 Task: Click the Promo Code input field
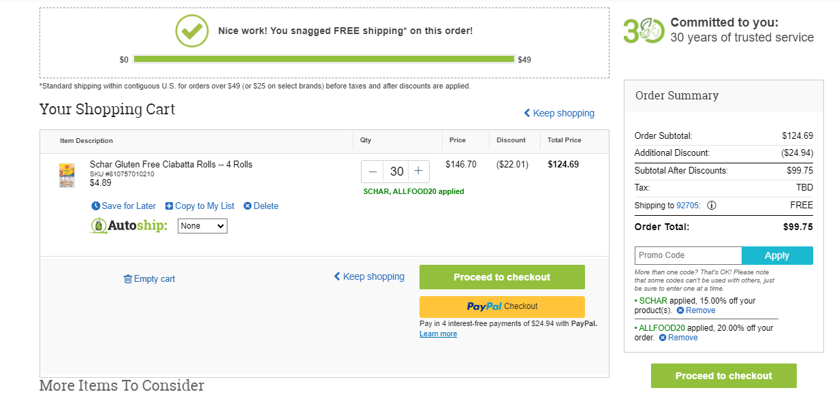pos(688,255)
